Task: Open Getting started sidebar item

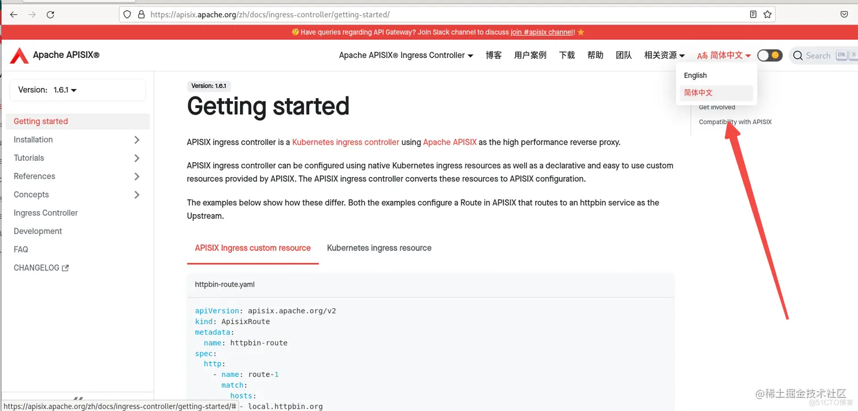Action: click(78, 121)
